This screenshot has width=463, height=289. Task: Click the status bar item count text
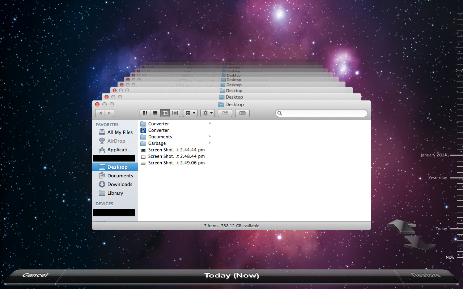point(231,226)
